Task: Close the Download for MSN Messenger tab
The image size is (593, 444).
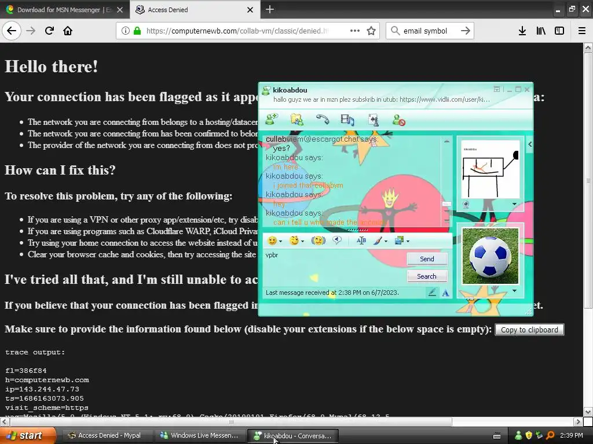Action: pos(120,10)
